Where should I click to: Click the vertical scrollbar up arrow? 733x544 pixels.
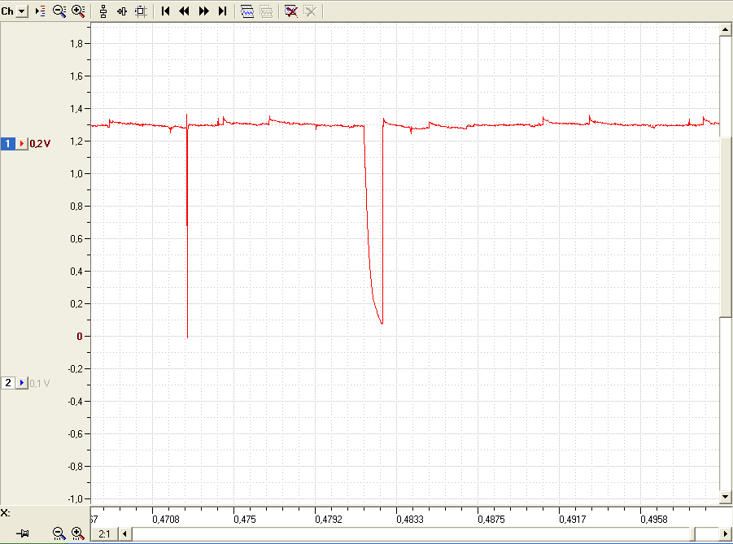725,29
